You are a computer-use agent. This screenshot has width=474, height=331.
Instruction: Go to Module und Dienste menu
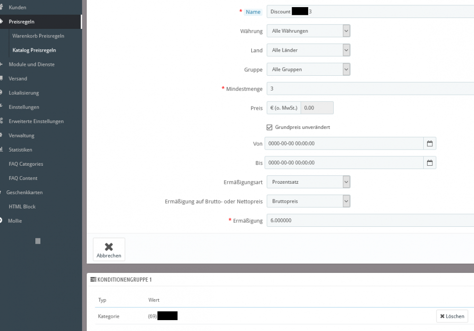pos(31,64)
